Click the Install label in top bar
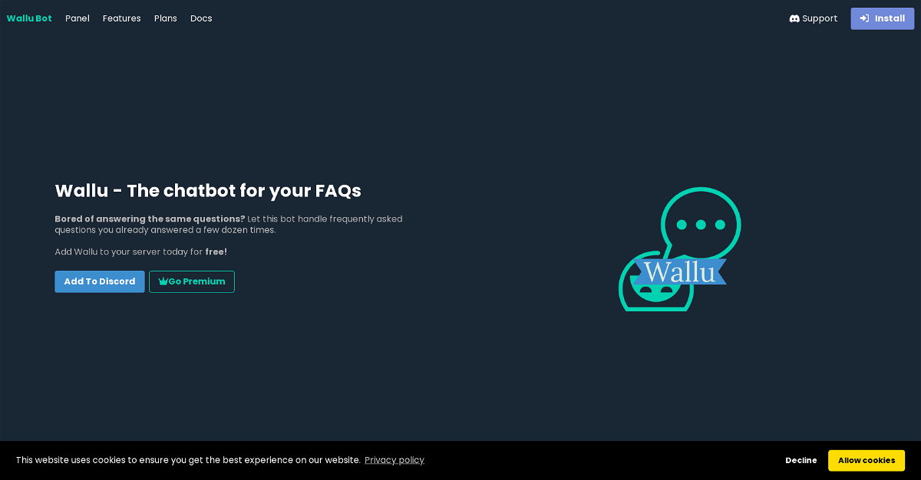 pos(890,18)
